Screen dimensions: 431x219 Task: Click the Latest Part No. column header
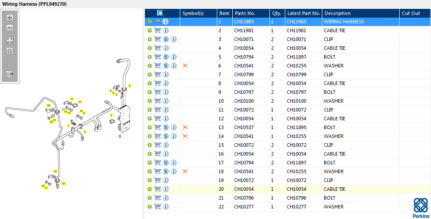(304, 13)
